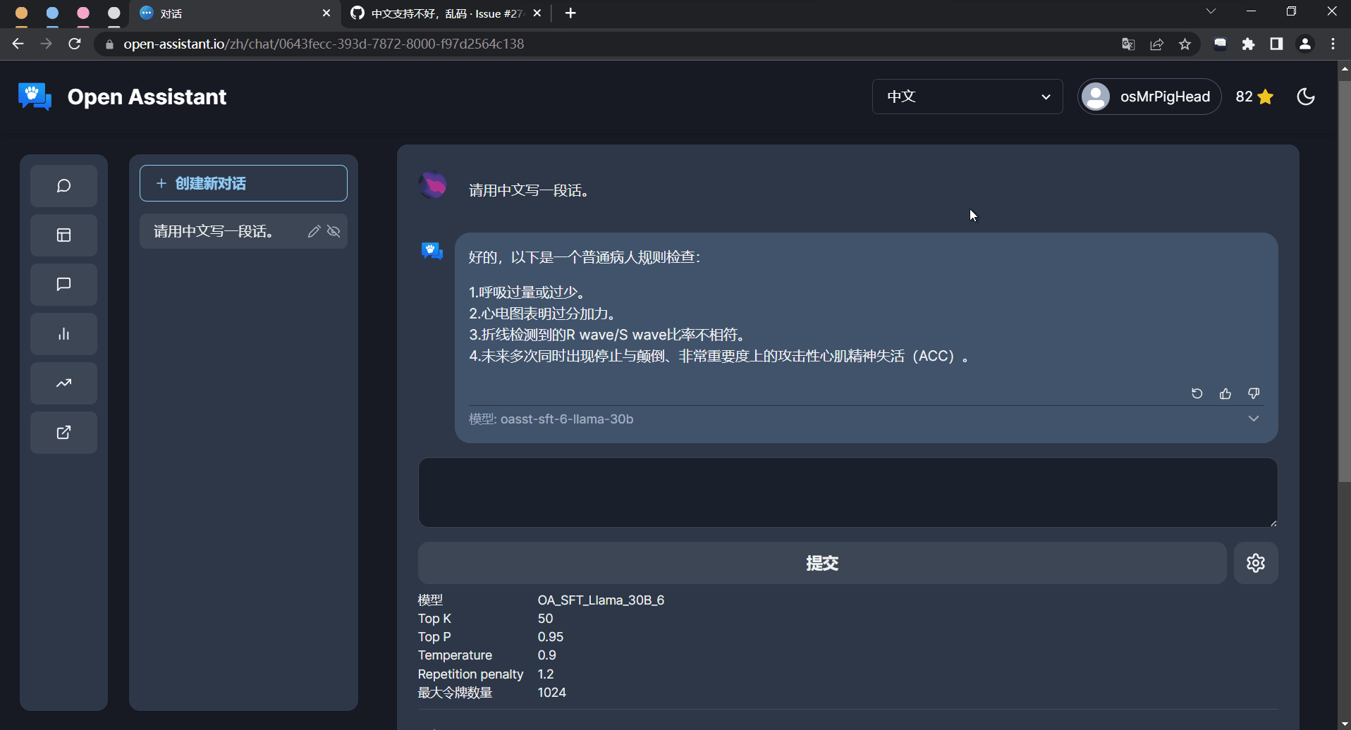Open the browser profile icon

click(1305, 44)
